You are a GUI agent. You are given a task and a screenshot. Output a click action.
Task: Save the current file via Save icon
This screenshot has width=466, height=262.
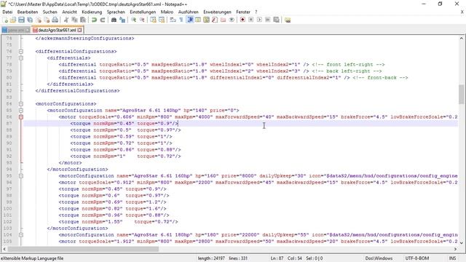(x=21, y=20)
